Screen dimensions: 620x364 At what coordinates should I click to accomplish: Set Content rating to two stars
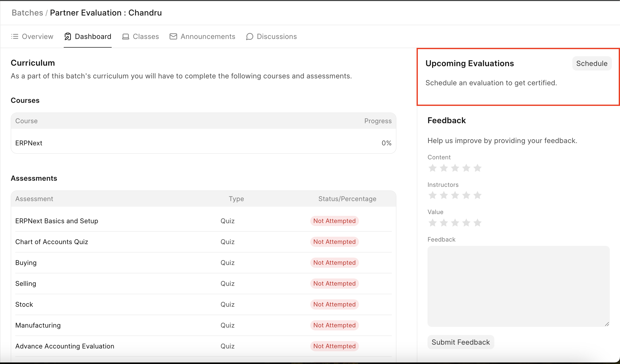(x=444, y=168)
